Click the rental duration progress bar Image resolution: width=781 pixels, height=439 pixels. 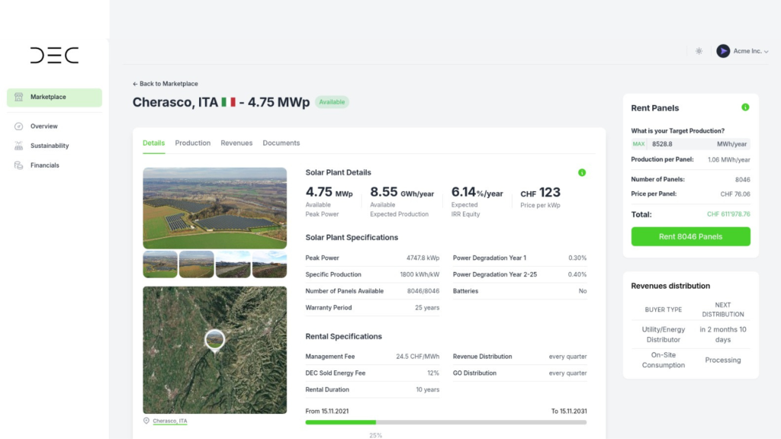point(446,422)
